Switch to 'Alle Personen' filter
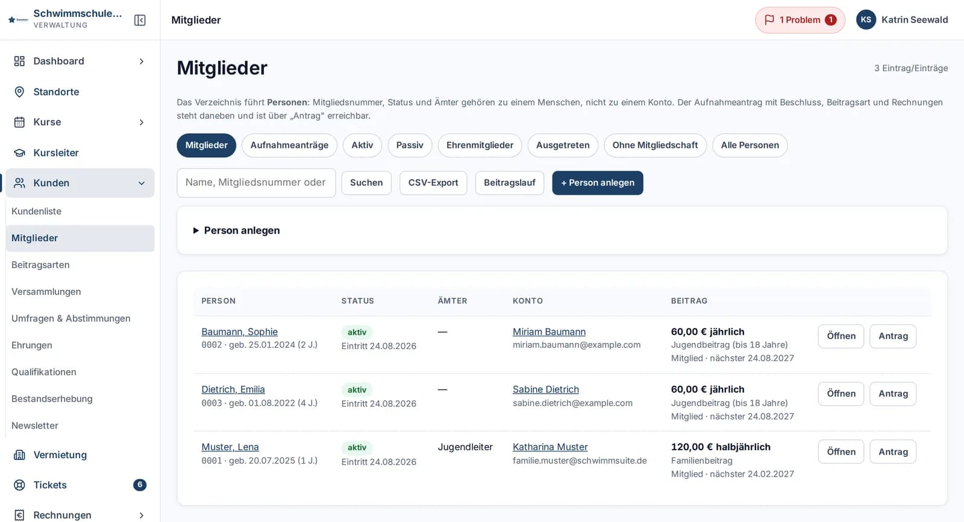964x522 pixels. 750,145
